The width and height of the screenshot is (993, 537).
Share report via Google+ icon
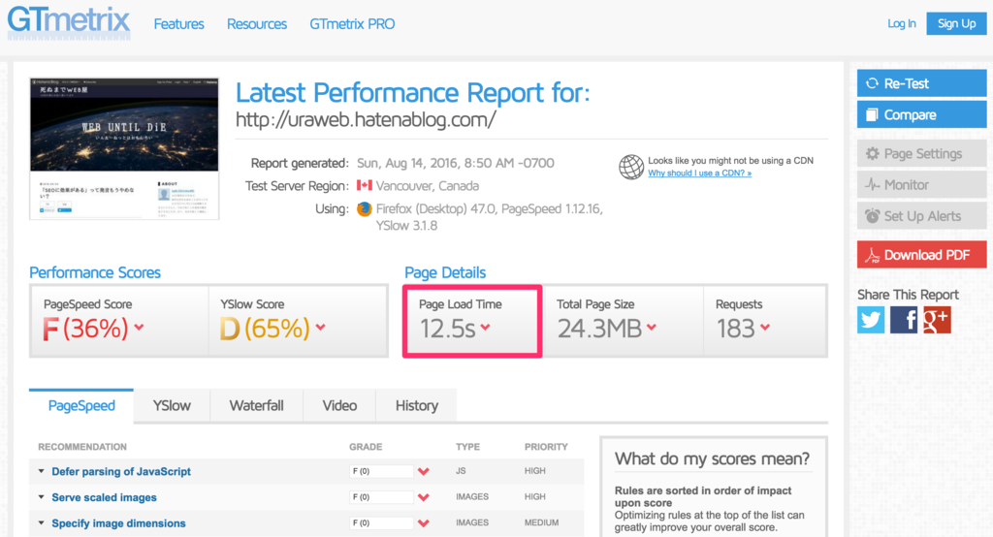click(x=937, y=320)
